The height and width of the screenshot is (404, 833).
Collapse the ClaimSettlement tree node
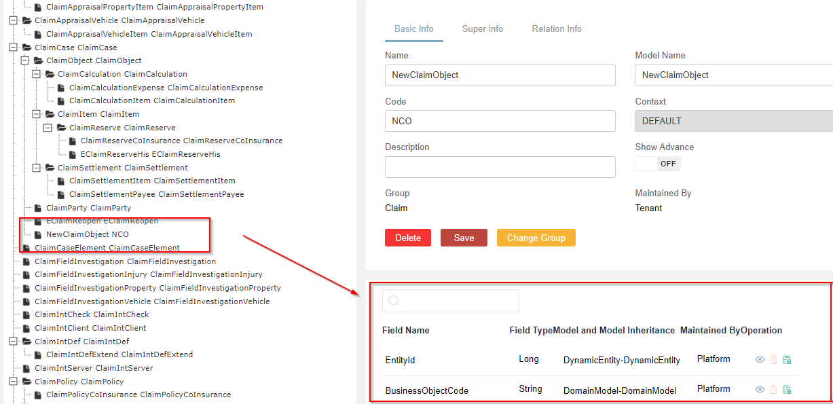(37, 168)
